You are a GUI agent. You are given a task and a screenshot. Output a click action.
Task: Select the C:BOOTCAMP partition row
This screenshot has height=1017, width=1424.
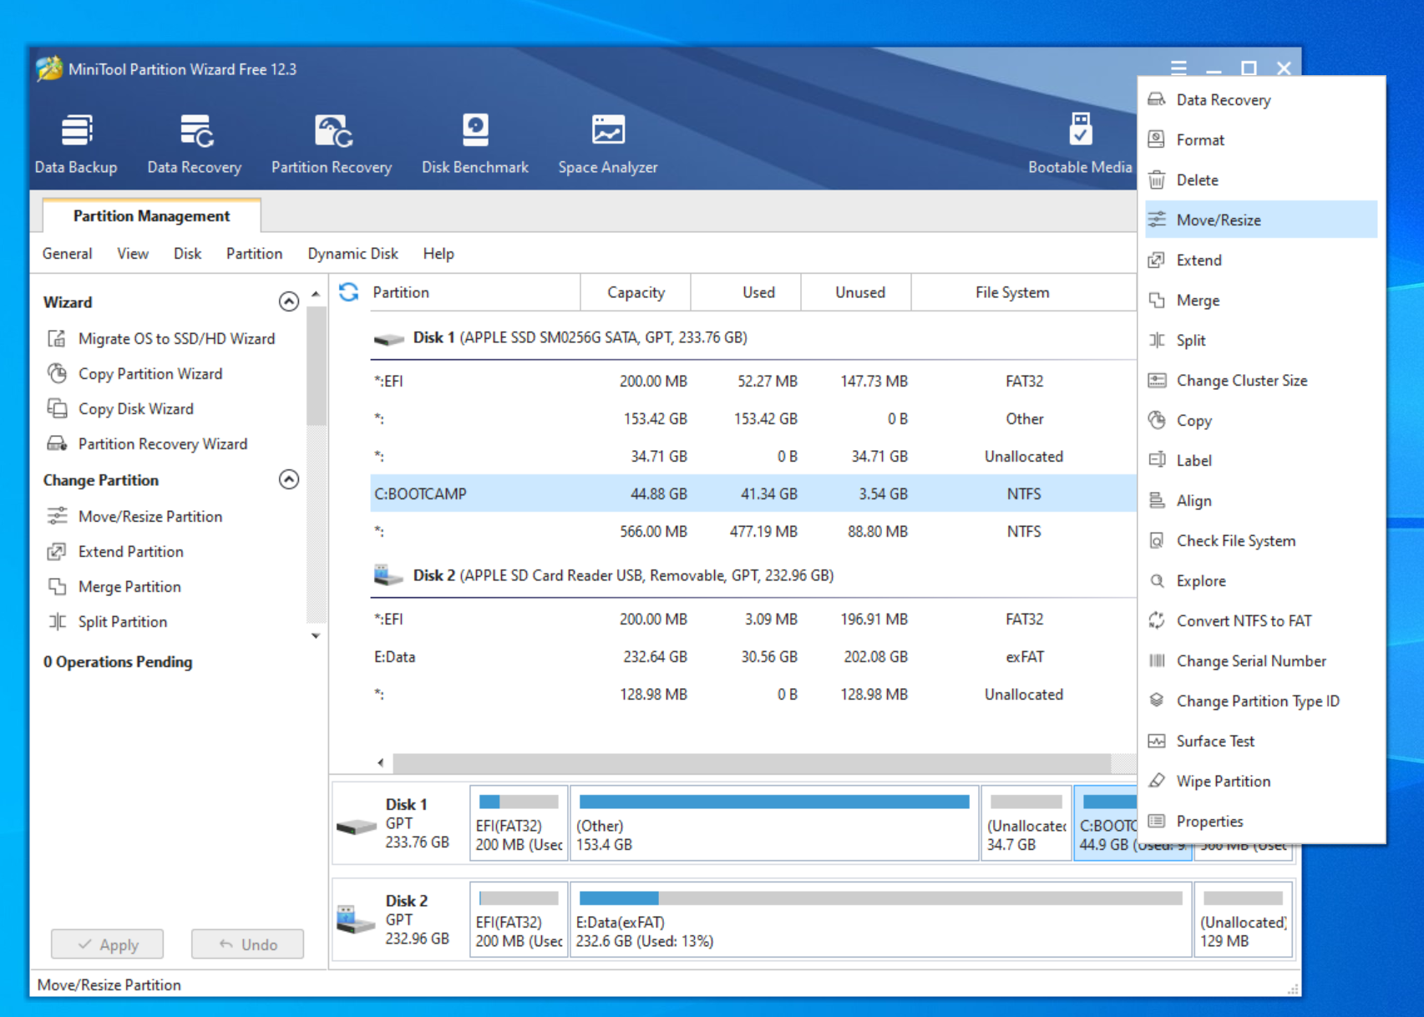[753, 493]
